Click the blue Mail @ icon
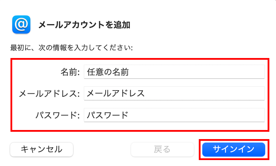This screenshot has width=276, height=166. pos(22,25)
